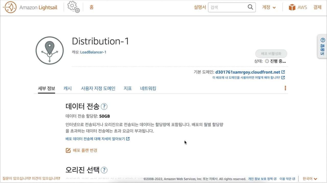Viewport: 327px width, 183px height.
Task: Click the 배포 플랜 변경 pencil edit icon
Action: click(68, 150)
